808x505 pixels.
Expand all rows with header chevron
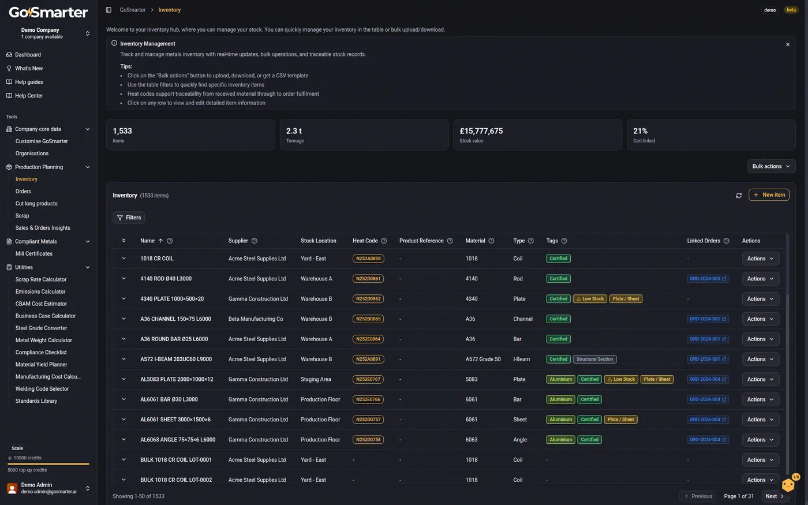pyautogui.click(x=124, y=241)
